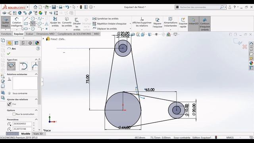
Task: Click Déplacer les entités
Action: click(105, 29)
